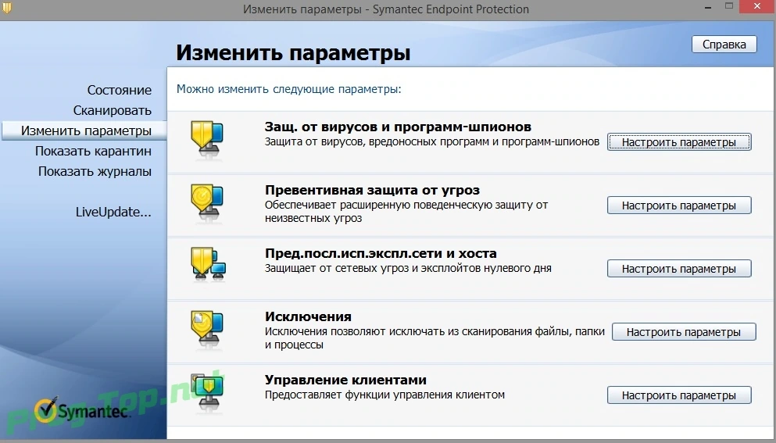Click the Управление клиентами monitor icon
The height and width of the screenshot is (443, 776).
(208, 393)
